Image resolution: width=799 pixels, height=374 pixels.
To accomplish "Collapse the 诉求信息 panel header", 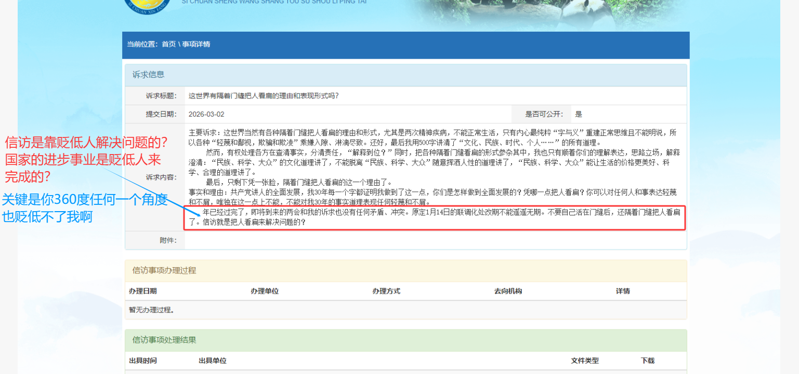I will (149, 75).
